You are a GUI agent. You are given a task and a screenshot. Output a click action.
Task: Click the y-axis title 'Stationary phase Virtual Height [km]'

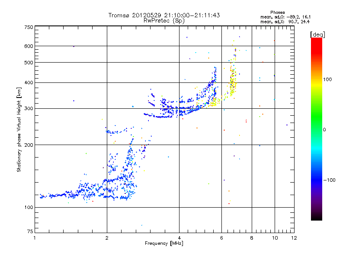[19, 129]
